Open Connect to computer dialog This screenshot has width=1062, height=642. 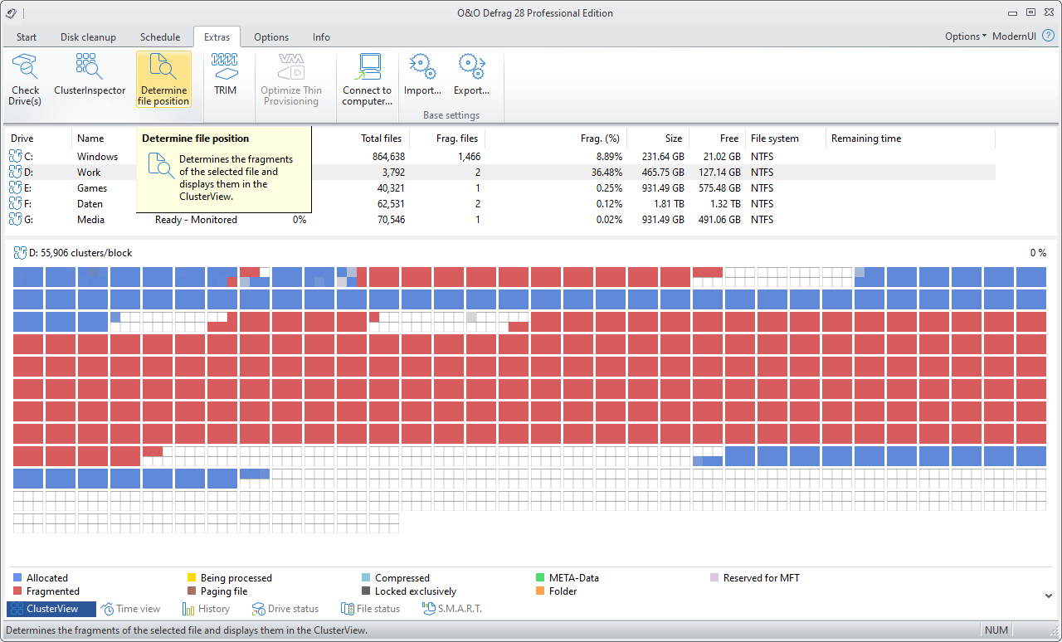(x=367, y=79)
